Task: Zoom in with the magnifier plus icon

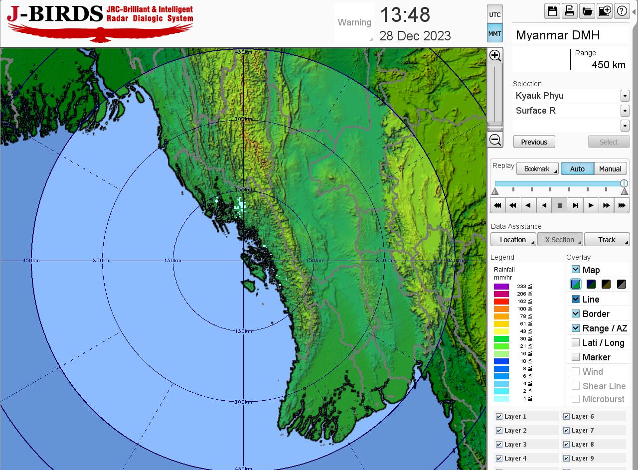Action: [495, 55]
